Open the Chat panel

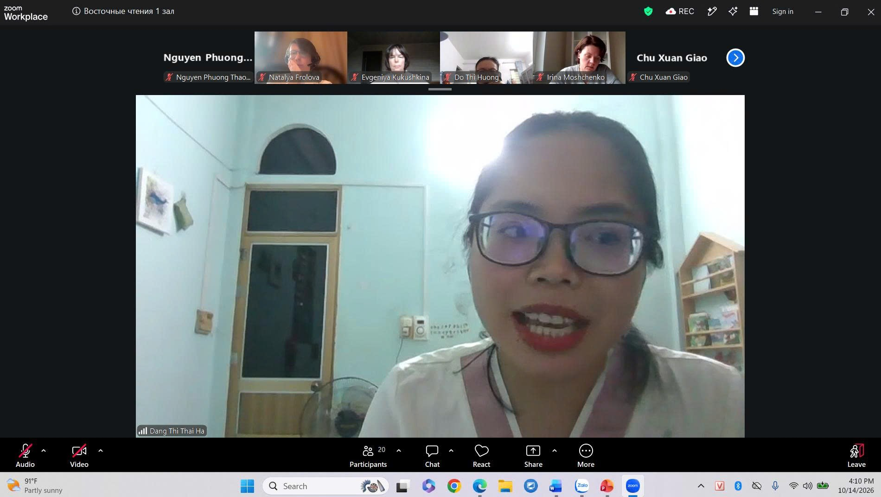[x=432, y=456]
